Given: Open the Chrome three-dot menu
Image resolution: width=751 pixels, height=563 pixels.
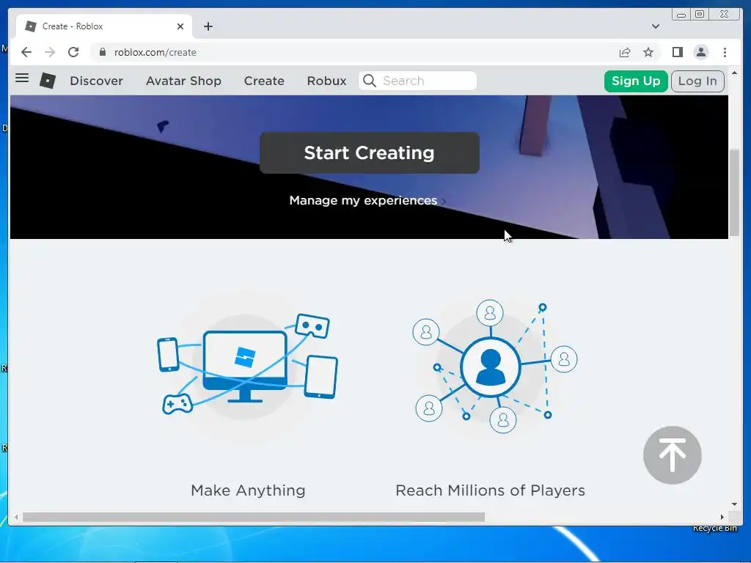Looking at the screenshot, I should 725,52.
